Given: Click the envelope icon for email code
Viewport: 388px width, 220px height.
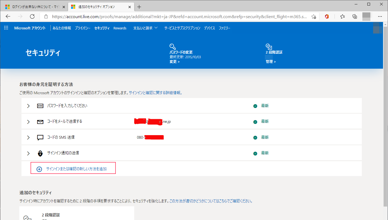Looking at the screenshot, I should click(x=40, y=122).
